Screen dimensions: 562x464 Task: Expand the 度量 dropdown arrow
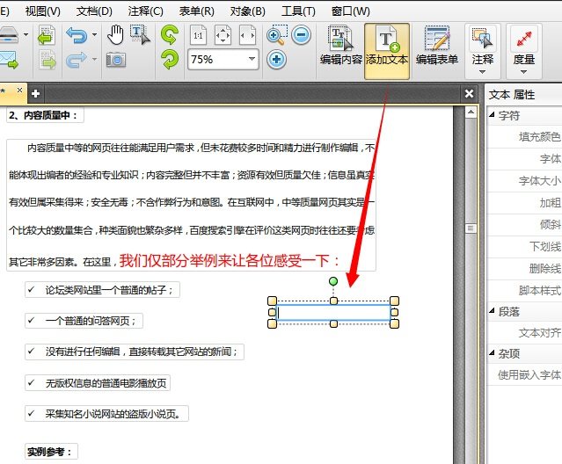pyautogui.click(x=523, y=72)
